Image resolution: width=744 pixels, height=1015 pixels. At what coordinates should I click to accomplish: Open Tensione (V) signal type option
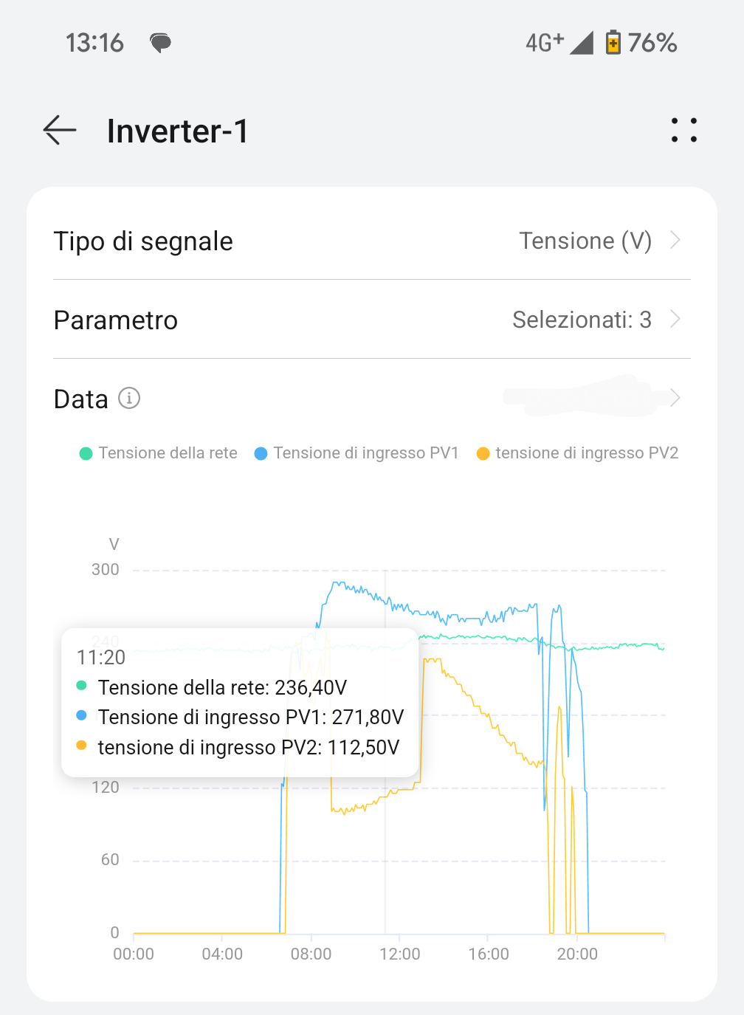(585, 241)
